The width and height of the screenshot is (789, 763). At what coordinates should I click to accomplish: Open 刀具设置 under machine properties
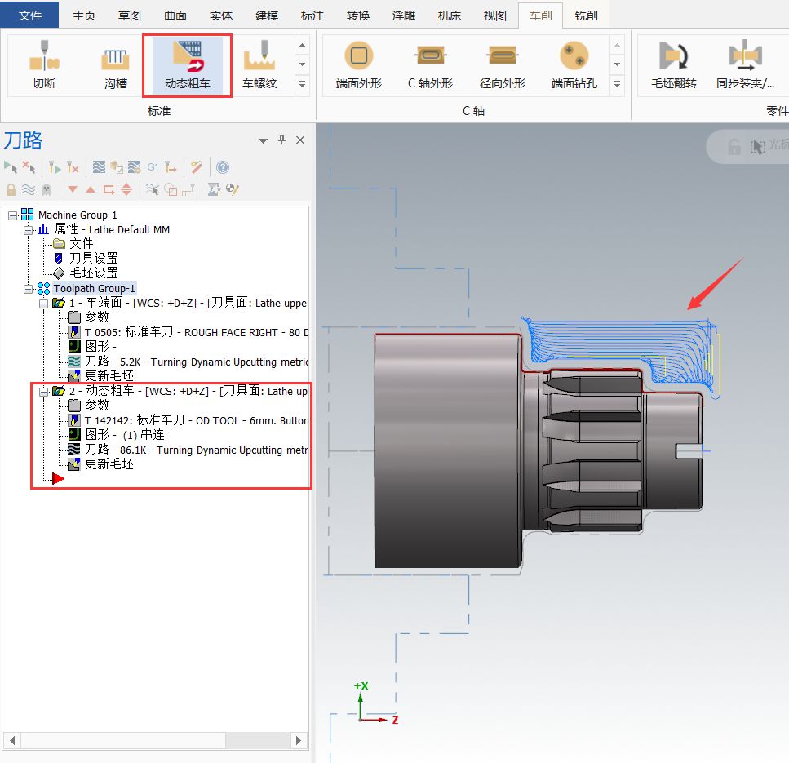pyautogui.click(x=93, y=258)
